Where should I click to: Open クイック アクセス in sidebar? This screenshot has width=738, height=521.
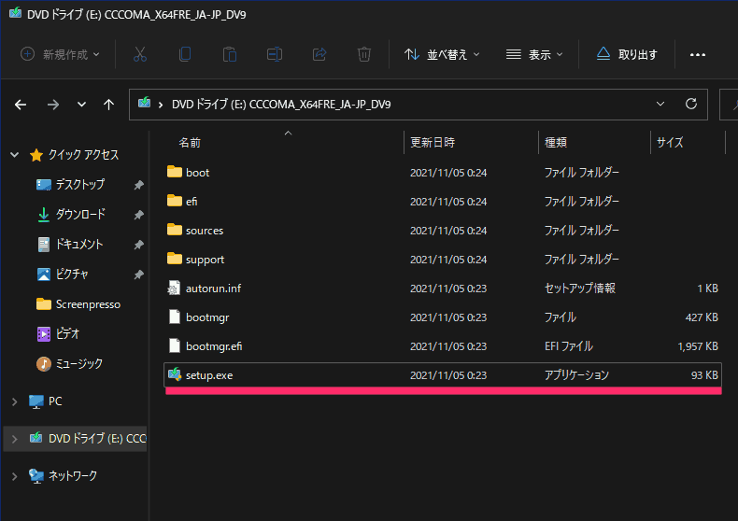pos(83,155)
